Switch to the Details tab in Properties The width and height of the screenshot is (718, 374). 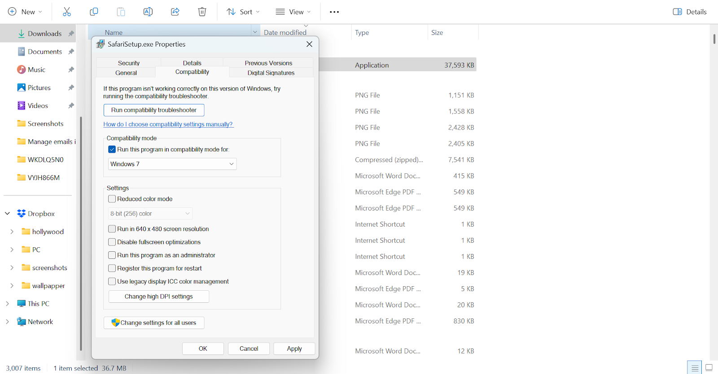coord(192,63)
